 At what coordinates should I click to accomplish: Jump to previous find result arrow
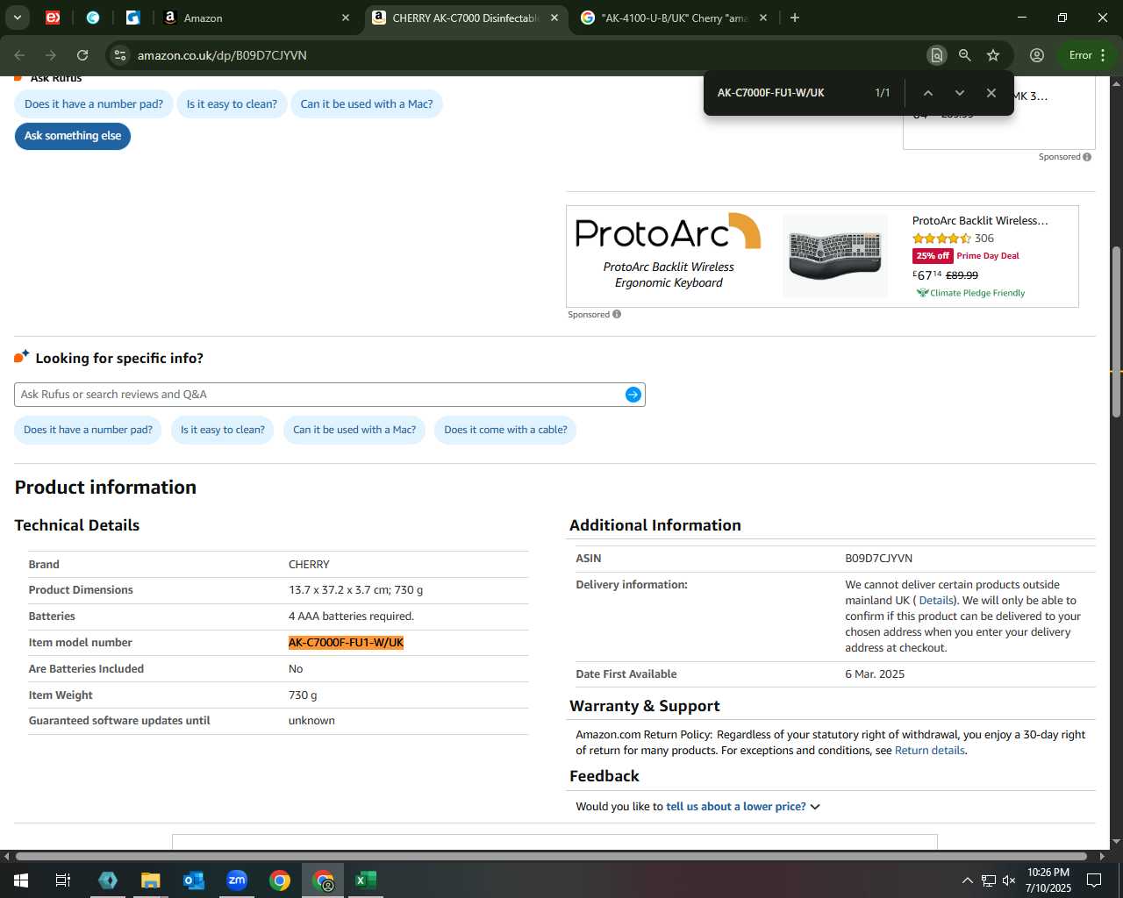[927, 93]
